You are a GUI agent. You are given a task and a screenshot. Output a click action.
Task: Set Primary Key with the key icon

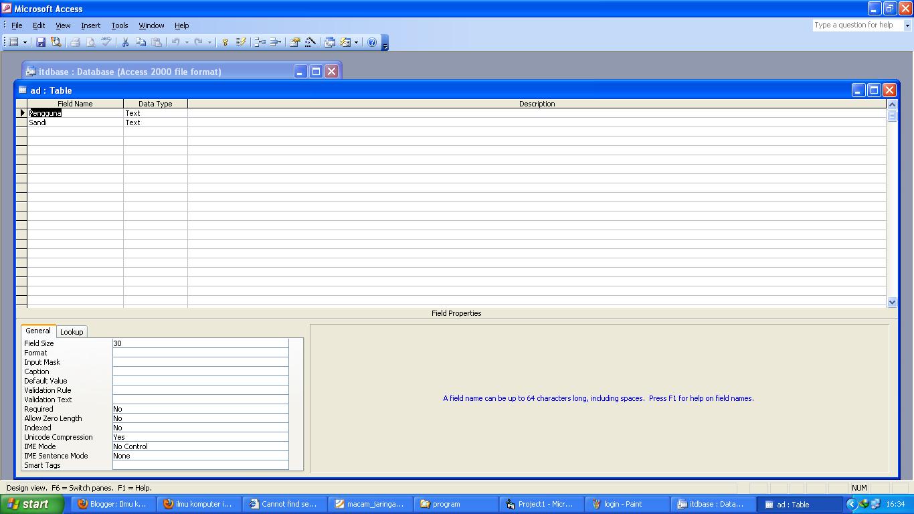point(225,42)
